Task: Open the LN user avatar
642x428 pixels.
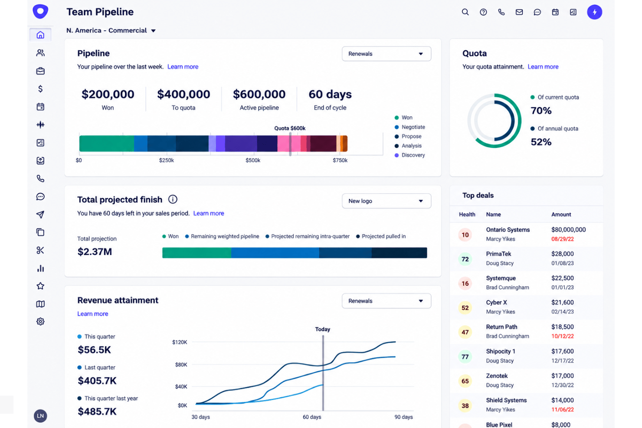Action: click(x=40, y=416)
